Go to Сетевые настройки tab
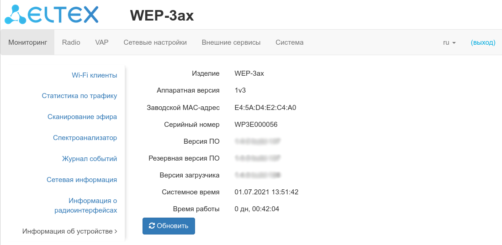 [x=155, y=42]
